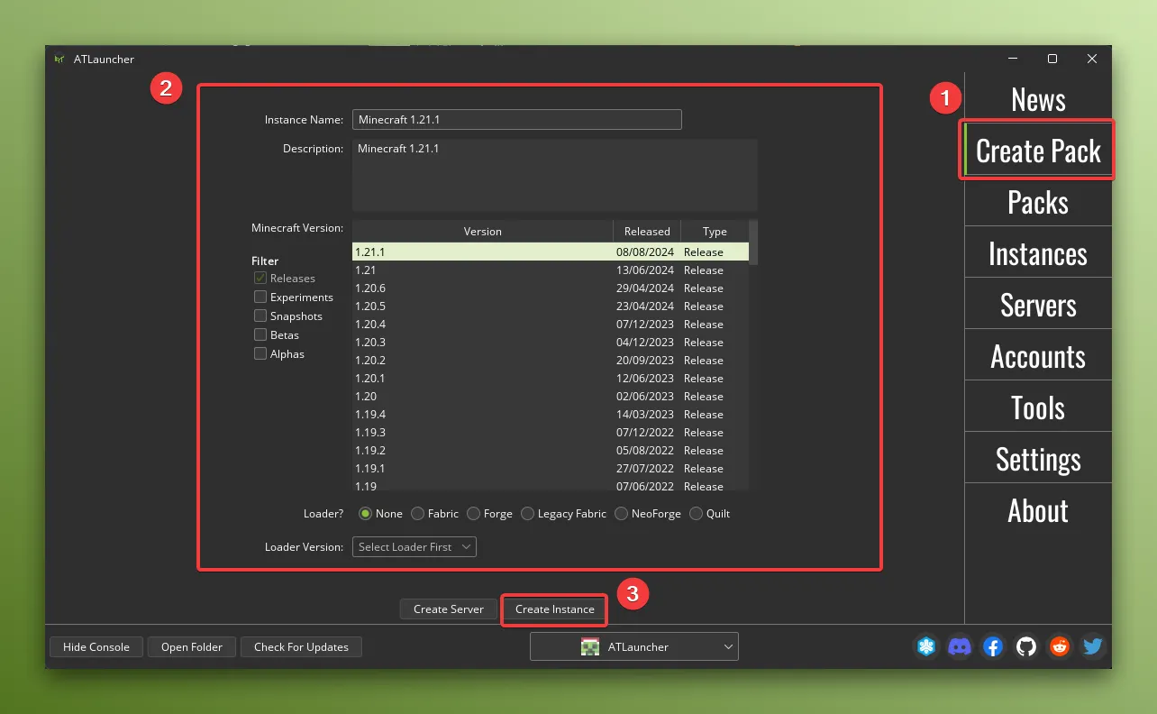The width and height of the screenshot is (1157, 714).
Task: Visit the Reddit icon link
Action: click(x=1059, y=646)
